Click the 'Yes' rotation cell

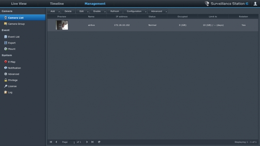click(x=243, y=25)
